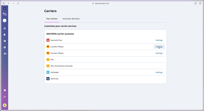This screenshot has height=111, width=204.
Task: Open the help question icon in sidebar
Action: pos(5,90)
